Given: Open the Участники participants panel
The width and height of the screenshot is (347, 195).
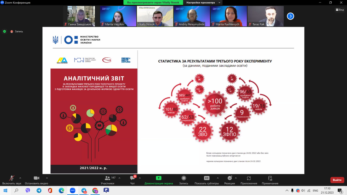Looking at the screenshot, I should pyautogui.click(x=108, y=180).
